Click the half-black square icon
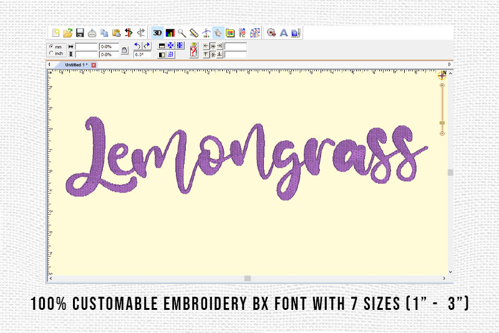This screenshot has width=499, height=333. pos(162,54)
